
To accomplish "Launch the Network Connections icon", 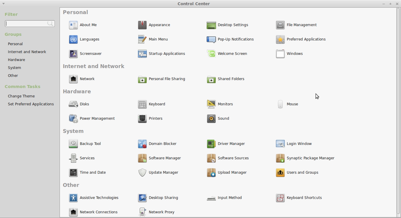I will coord(73,212).
